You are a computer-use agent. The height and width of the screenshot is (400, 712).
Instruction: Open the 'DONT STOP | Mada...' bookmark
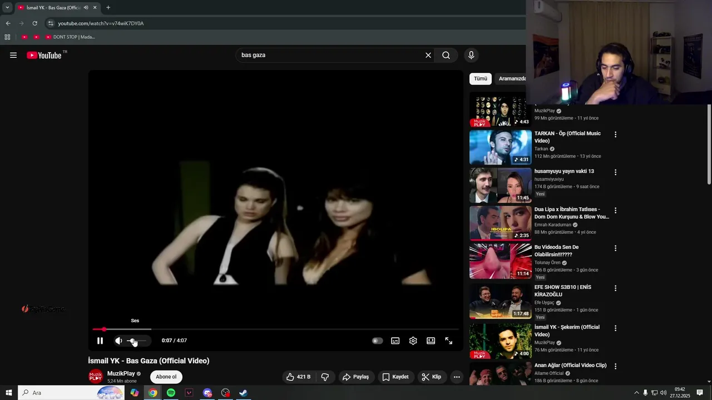click(x=71, y=37)
